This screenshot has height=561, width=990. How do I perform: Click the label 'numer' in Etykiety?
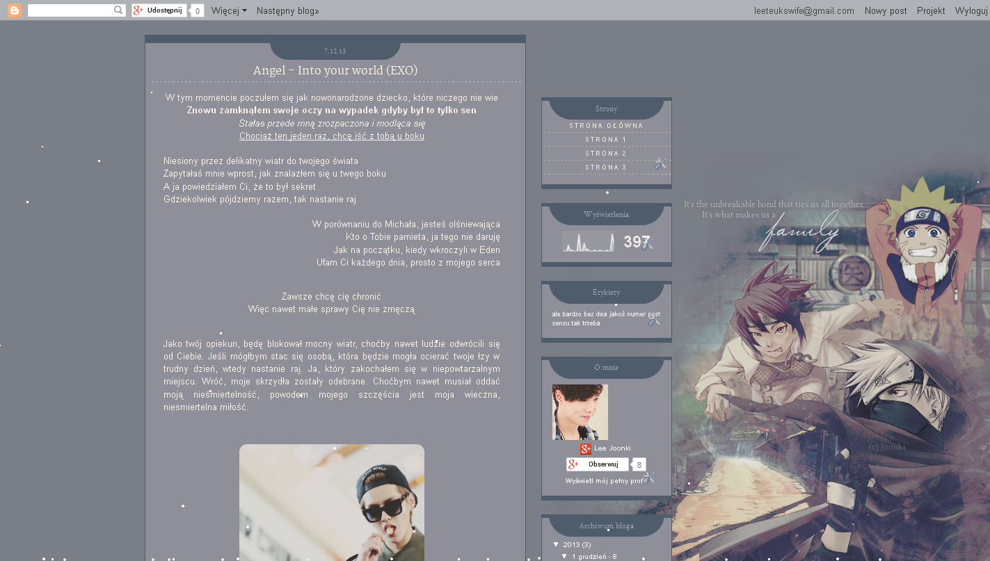(636, 314)
